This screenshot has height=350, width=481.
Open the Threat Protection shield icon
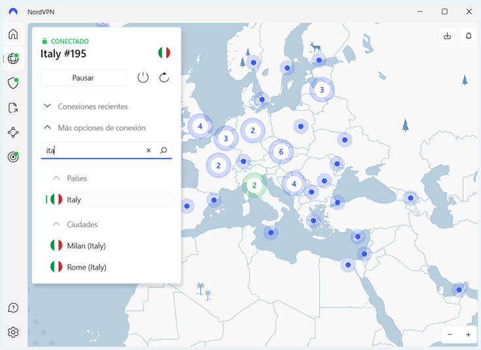13,83
